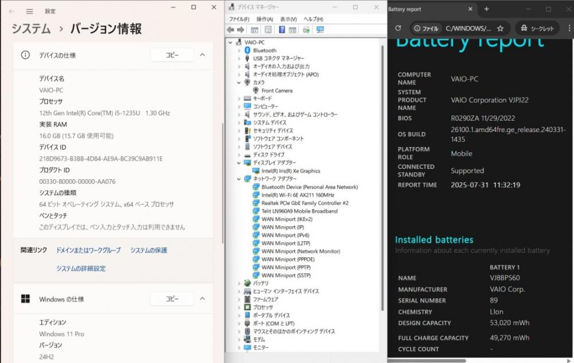The image size is (574, 363).
Task: Click the Battery report horizontal scrollbar
Action: pyautogui.click(x=426, y=361)
